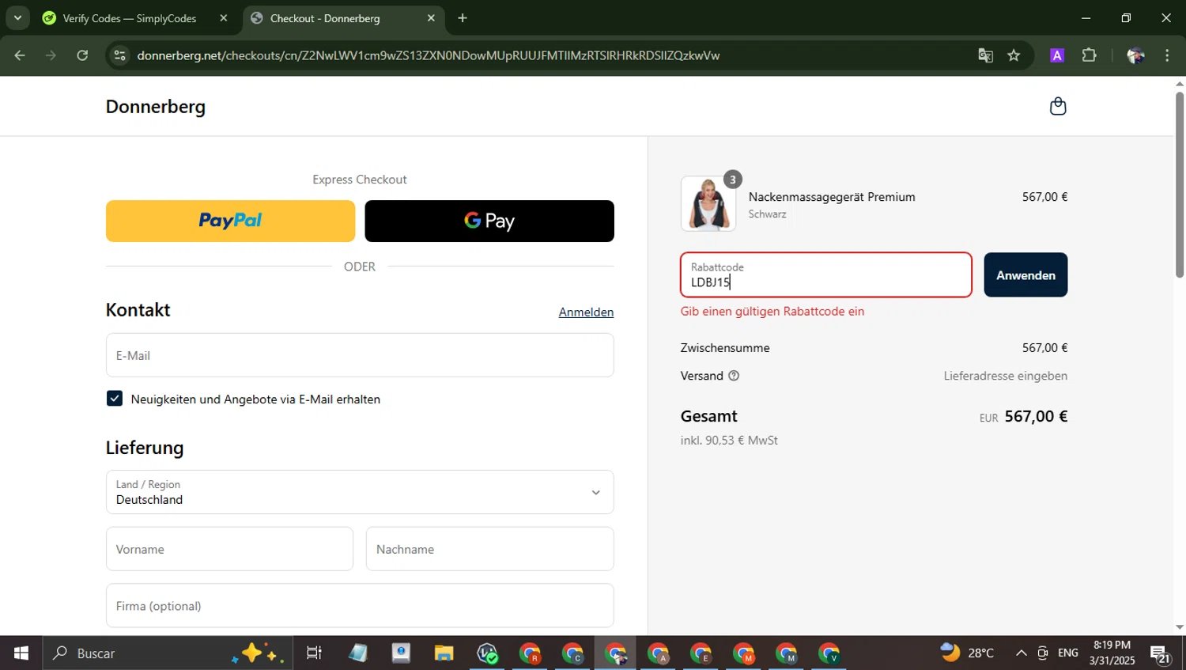Click the Chrome taskbar icon labeled R
Viewport: 1186px width, 670px height.
pyautogui.click(x=530, y=653)
